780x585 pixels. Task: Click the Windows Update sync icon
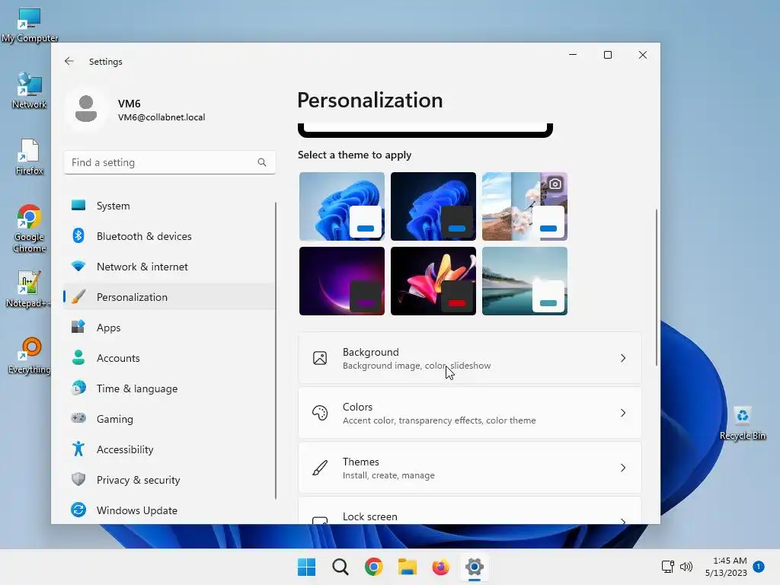(x=78, y=510)
